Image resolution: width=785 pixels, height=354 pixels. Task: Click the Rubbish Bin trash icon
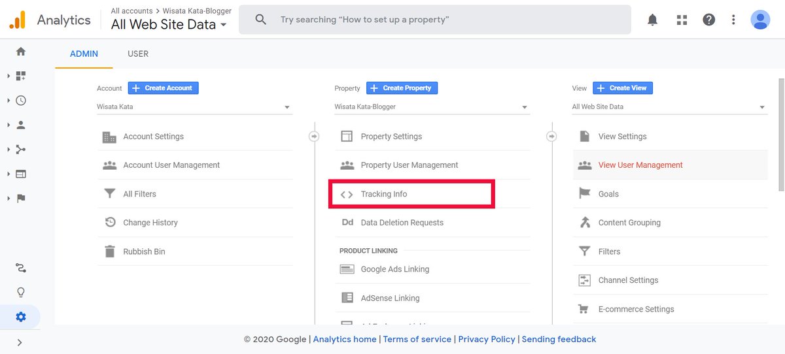coord(110,251)
